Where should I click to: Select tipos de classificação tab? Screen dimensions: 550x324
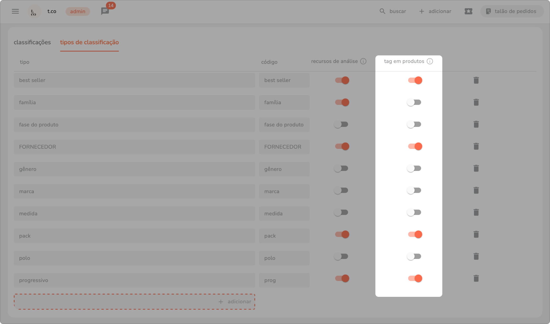pos(89,42)
